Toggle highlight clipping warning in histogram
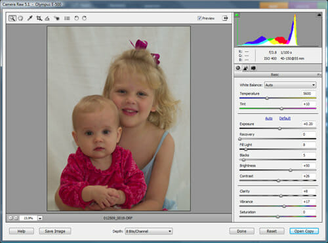The height and width of the screenshot is (243, 328). point(319,15)
